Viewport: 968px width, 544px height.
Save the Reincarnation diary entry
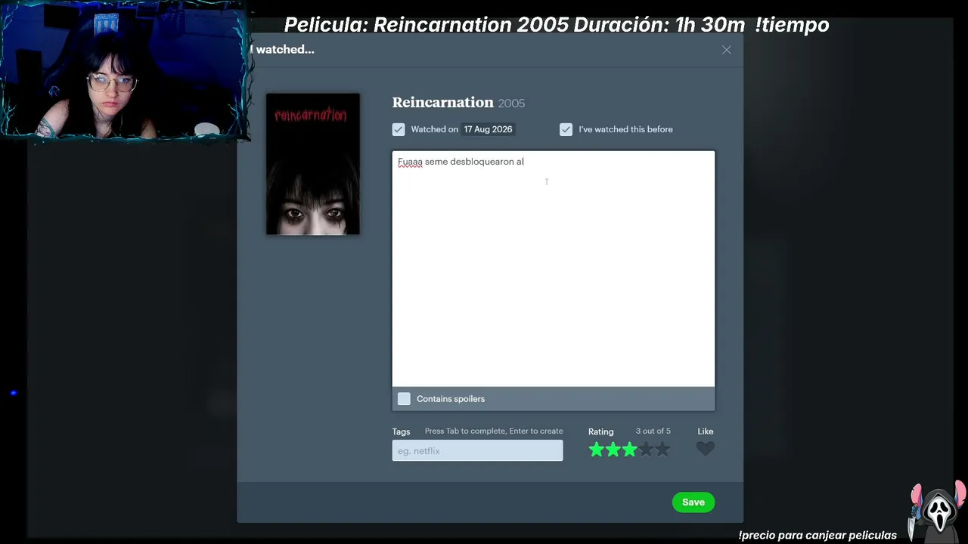(693, 502)
